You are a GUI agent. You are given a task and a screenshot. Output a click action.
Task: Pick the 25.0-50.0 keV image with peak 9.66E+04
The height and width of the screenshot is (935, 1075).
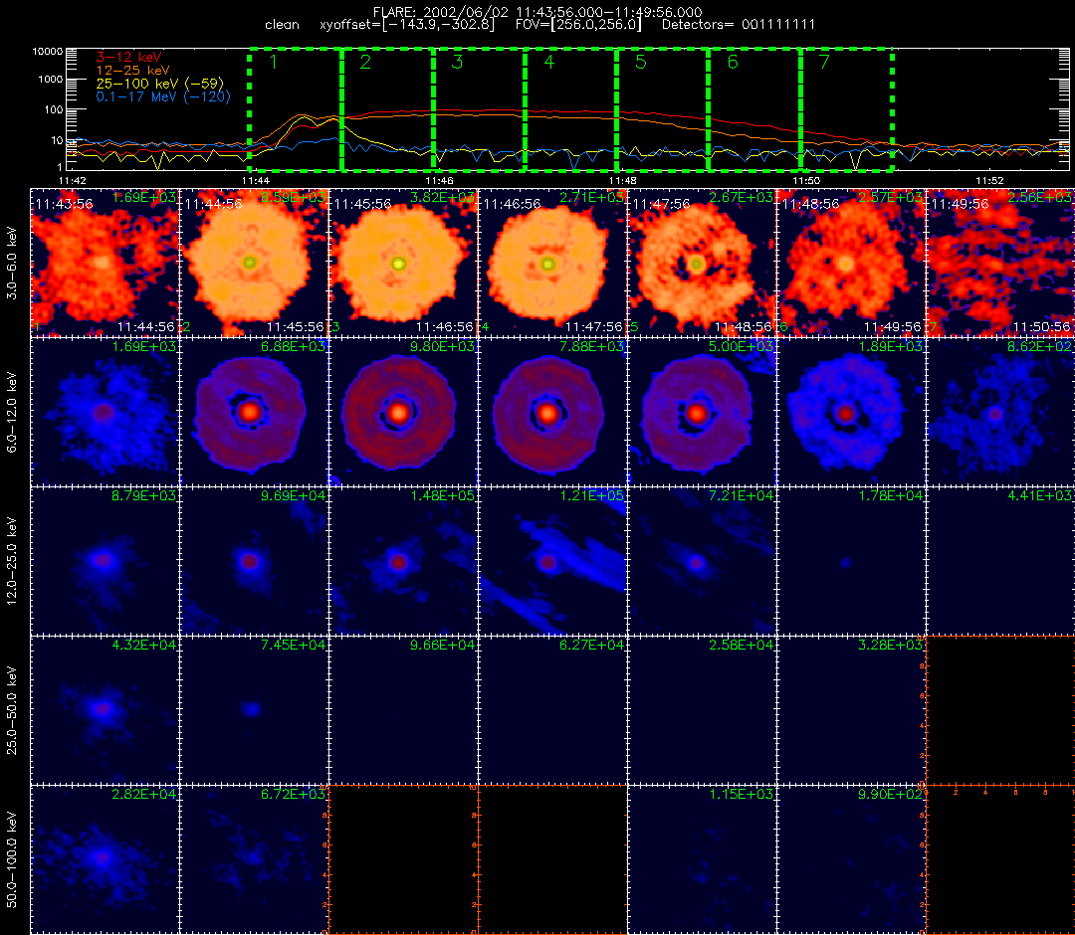[x=404, y=711]
